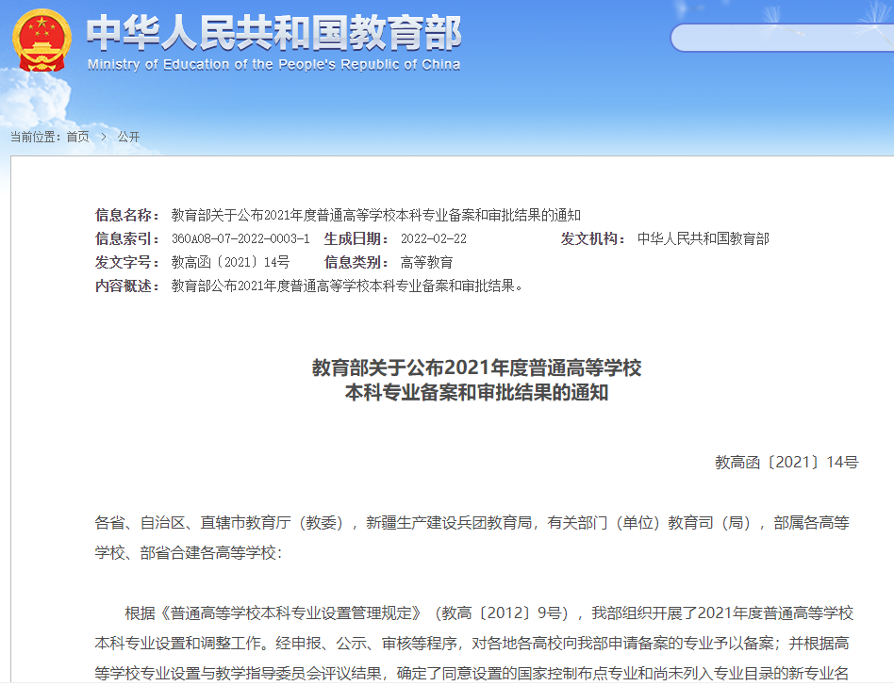This screenshot has width=894, height=686.
Task: Open the 首页 breadcrumb link
Action: point(77,137)
